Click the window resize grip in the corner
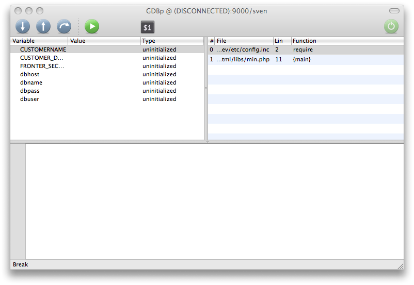 (400, 266)
